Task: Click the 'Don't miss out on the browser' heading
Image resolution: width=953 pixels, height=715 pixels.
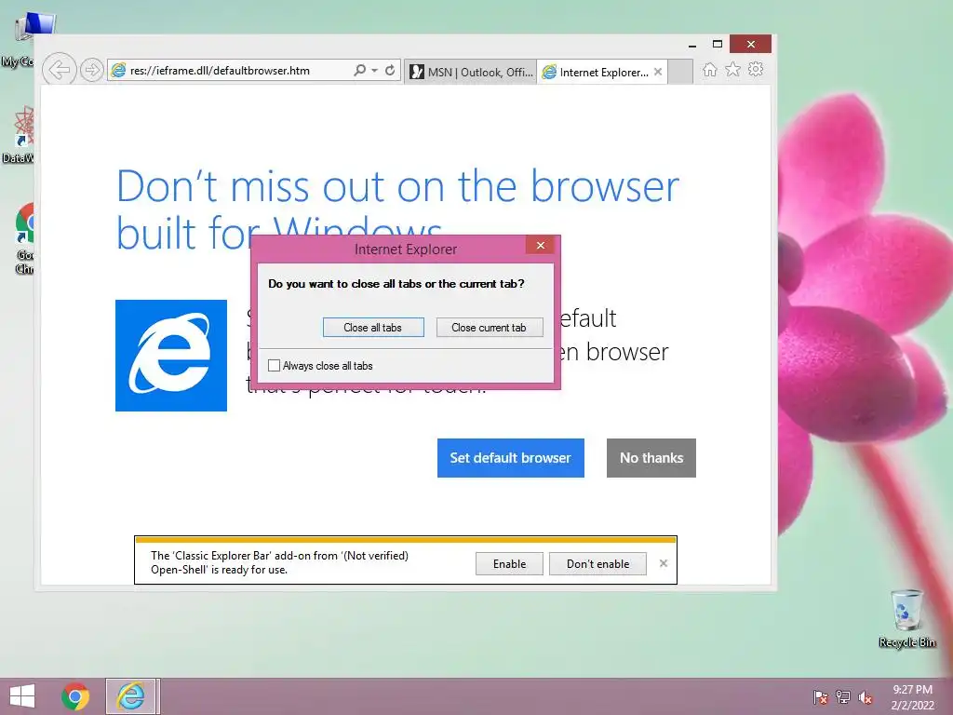Action: (x=397, y=209)
